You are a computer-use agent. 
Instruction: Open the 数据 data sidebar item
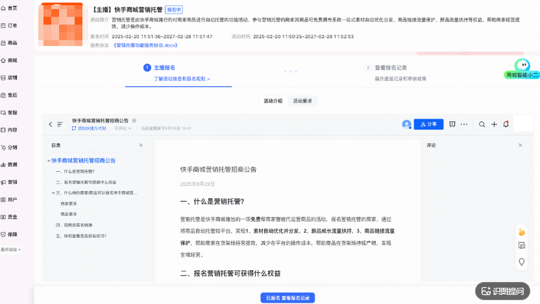click(9, 165)
